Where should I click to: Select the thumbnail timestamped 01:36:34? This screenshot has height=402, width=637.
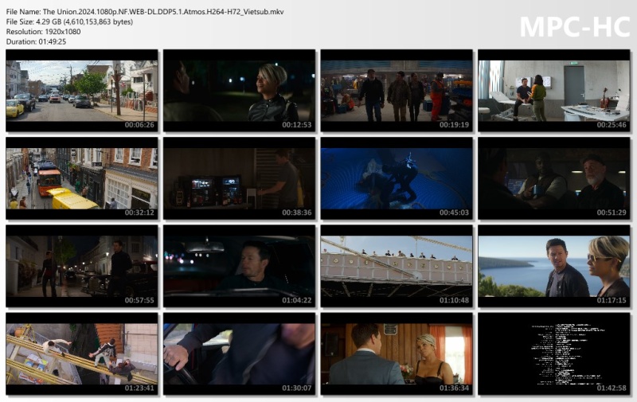pos(397,353)
